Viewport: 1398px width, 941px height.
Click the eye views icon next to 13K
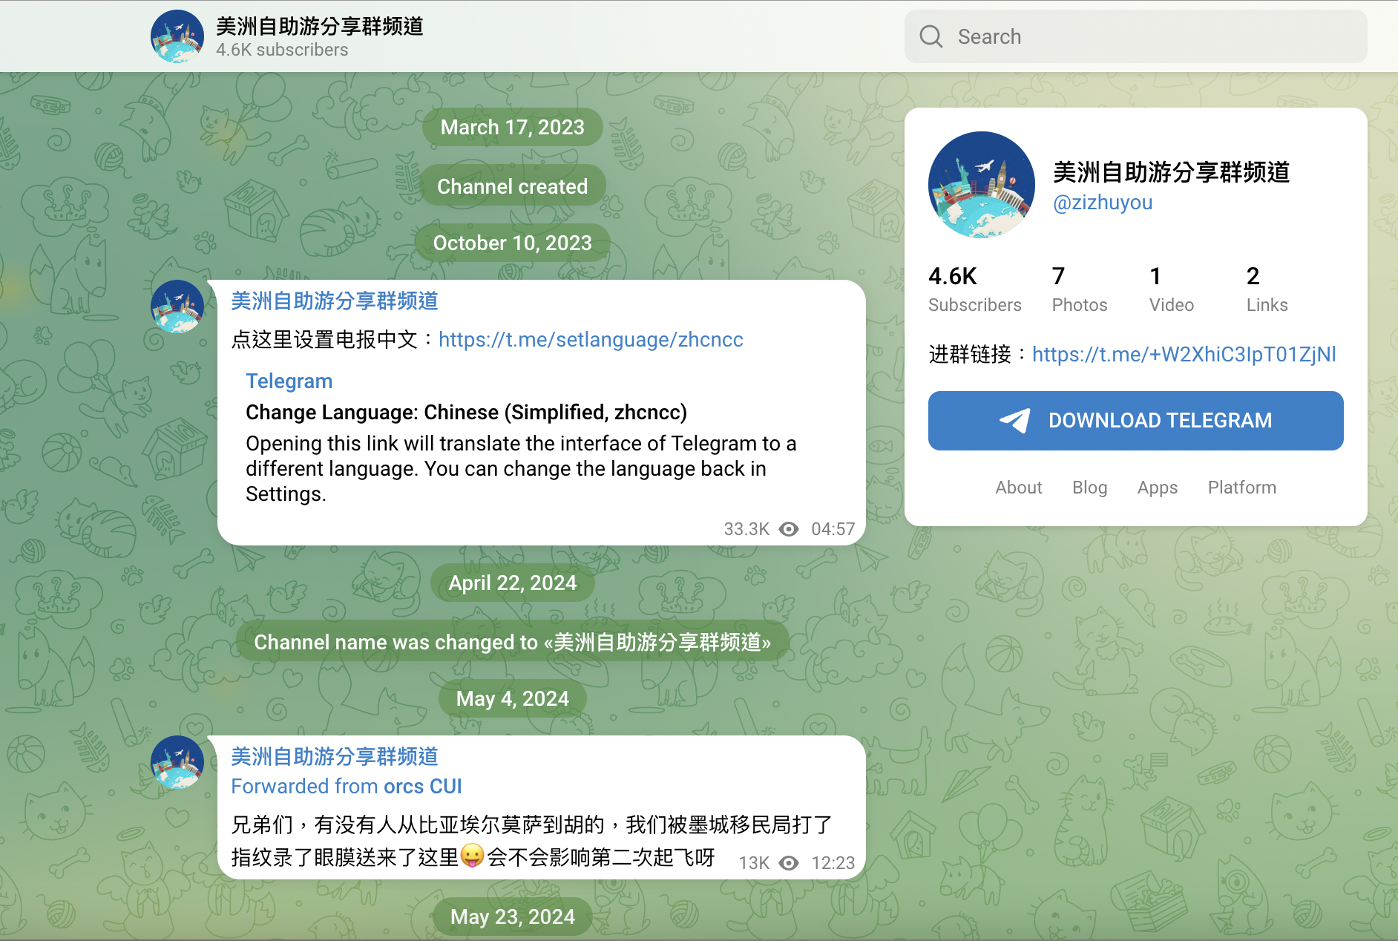coord(789,863)
